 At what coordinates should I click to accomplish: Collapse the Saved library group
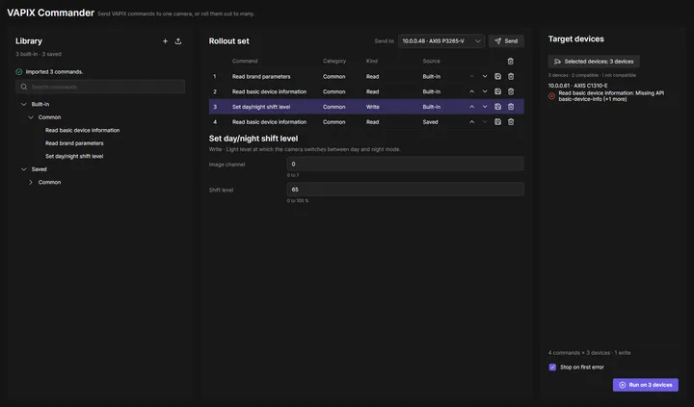tap(24, 169)
